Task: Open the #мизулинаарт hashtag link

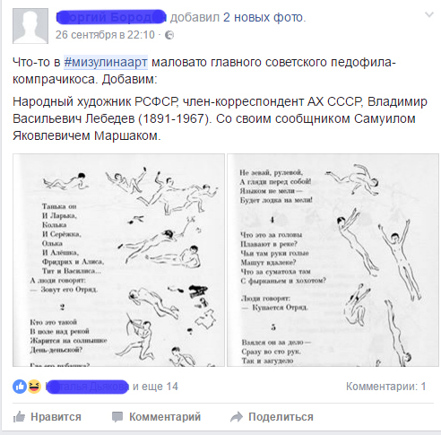Action: click(106, 62)
